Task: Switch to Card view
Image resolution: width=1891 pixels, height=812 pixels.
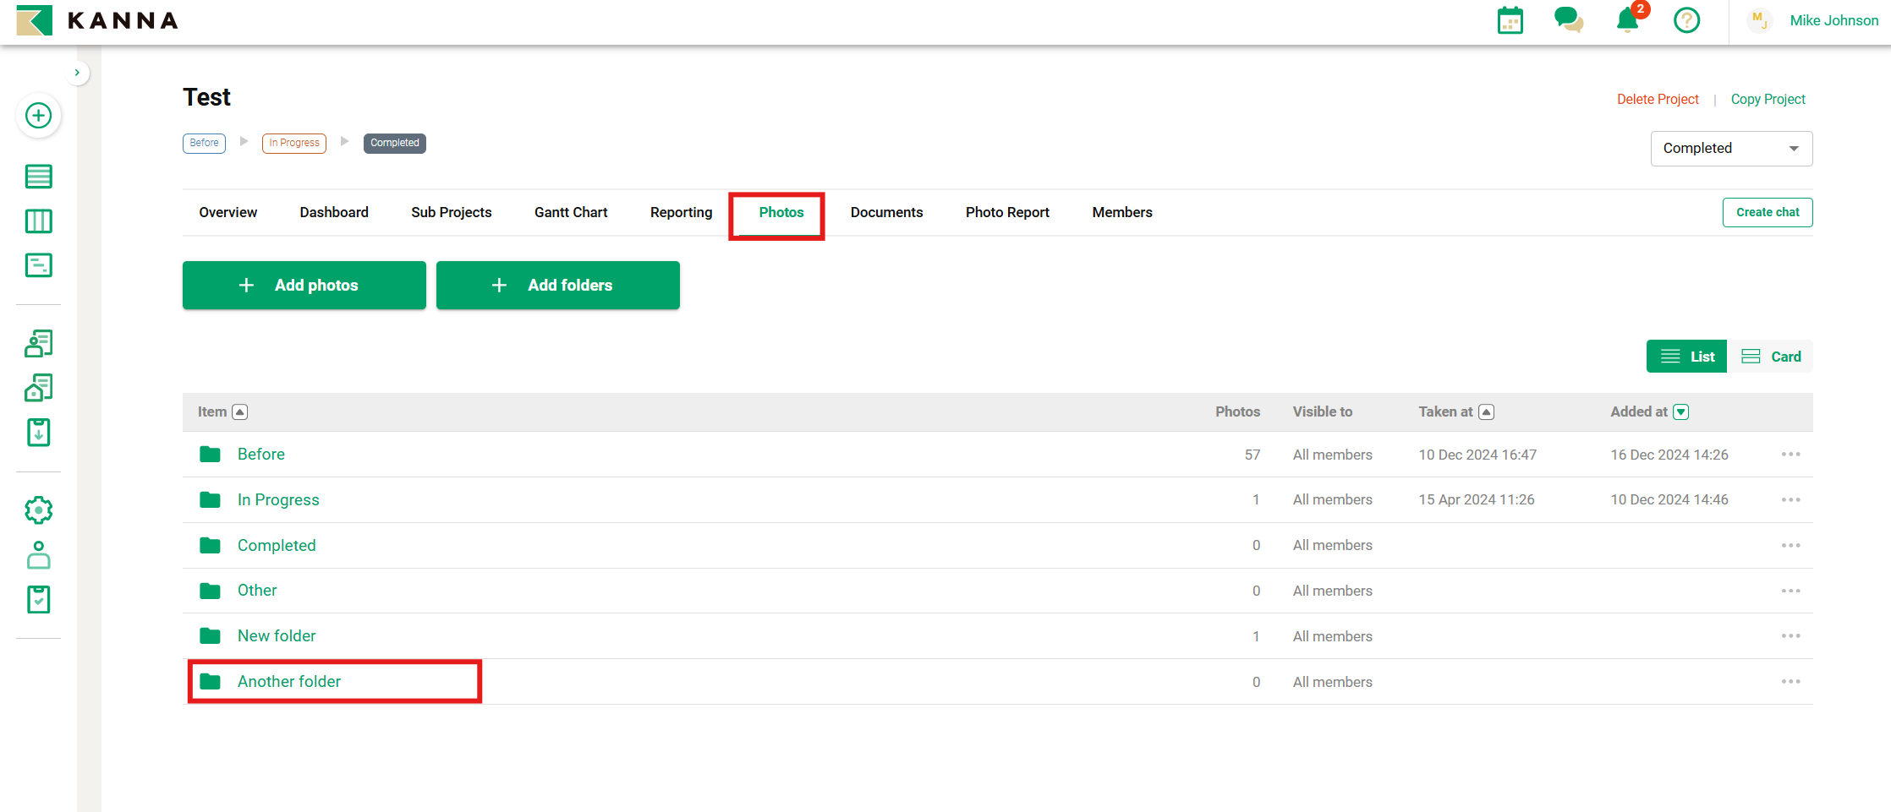Action: tap(1771, 357)
